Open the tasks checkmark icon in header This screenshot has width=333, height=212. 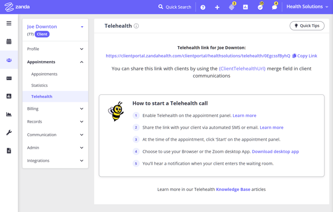(x=260, y=7)
